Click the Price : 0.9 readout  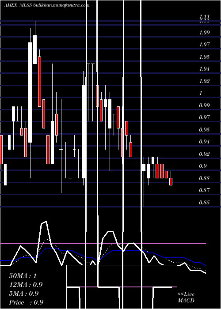(x=26, y=302)
